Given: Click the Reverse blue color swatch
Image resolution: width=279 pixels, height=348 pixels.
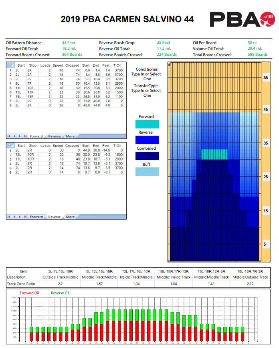Looking at the screenshot, I should 147,140.
